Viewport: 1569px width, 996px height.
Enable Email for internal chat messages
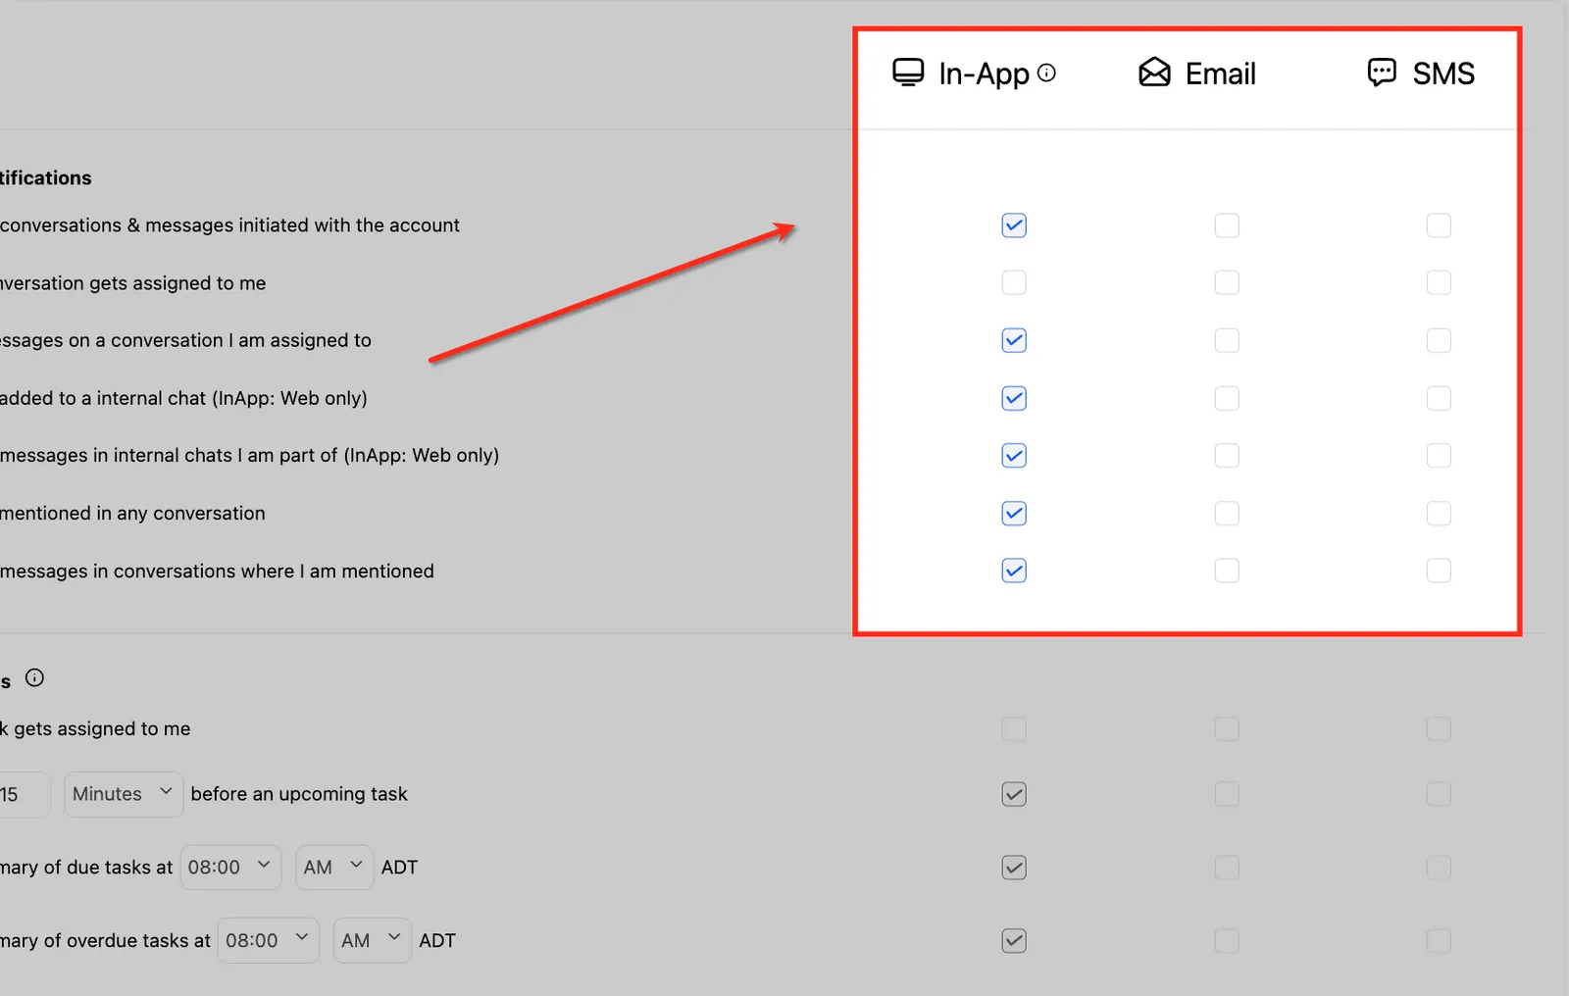click(1227, 456)
